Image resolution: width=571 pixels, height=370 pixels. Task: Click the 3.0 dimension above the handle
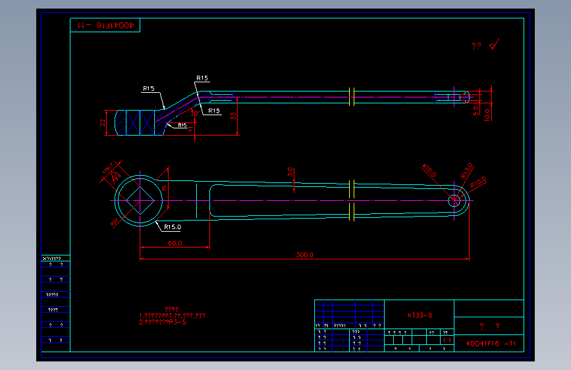[x=290, y=172]
